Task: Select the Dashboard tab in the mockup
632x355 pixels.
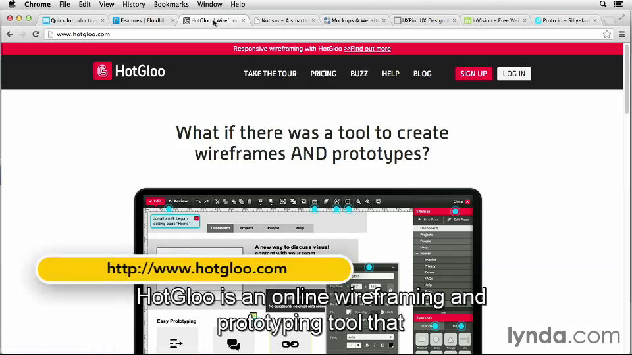Action: [x=220, y=228]
